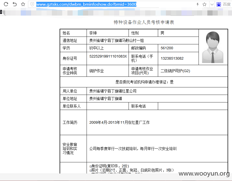The height and width of the screenshot is (181, 232).
Task: Click the favorite star at address bar end
Action: 205,4
